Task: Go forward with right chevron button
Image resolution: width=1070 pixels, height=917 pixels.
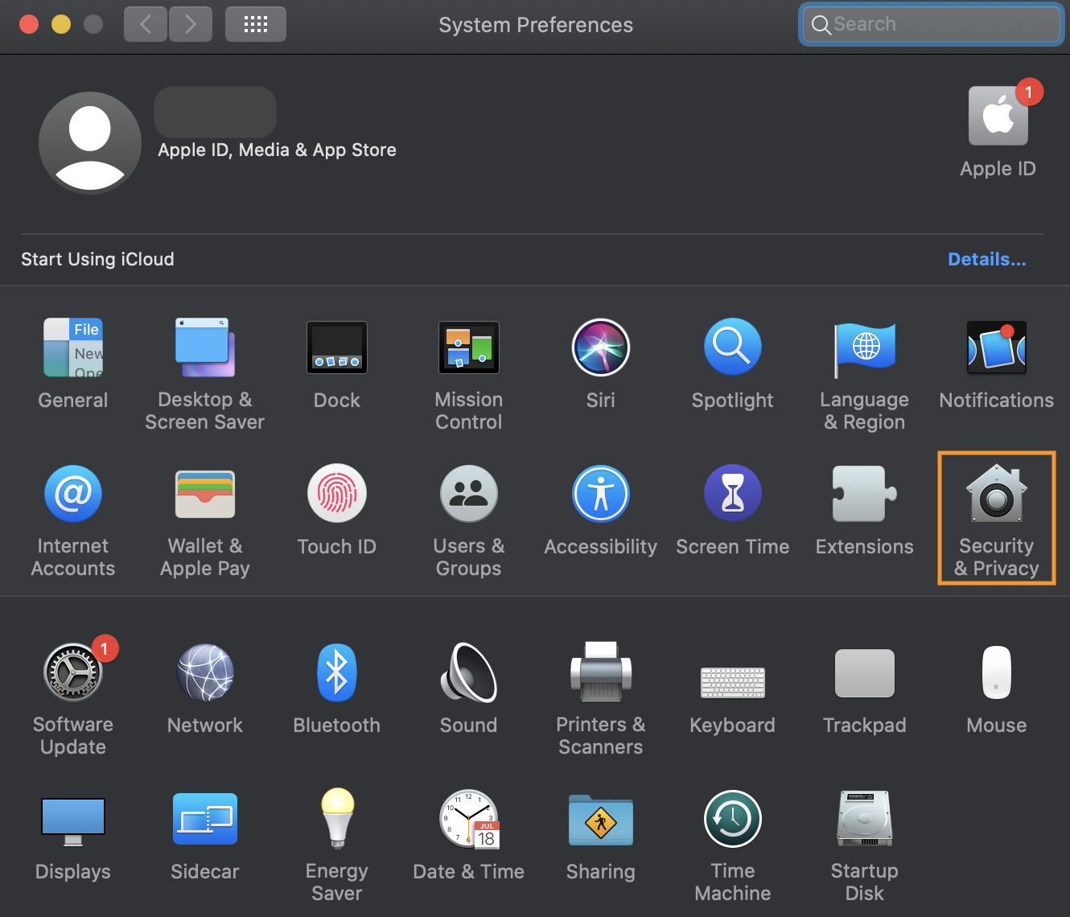Action: click(191, 24)
